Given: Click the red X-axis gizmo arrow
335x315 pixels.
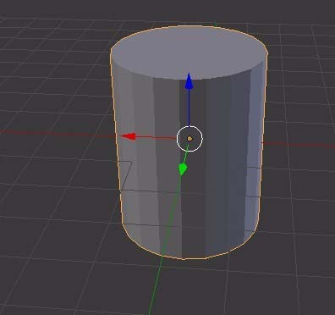Looking at the screenshot, I should click(x=128, y=136).
